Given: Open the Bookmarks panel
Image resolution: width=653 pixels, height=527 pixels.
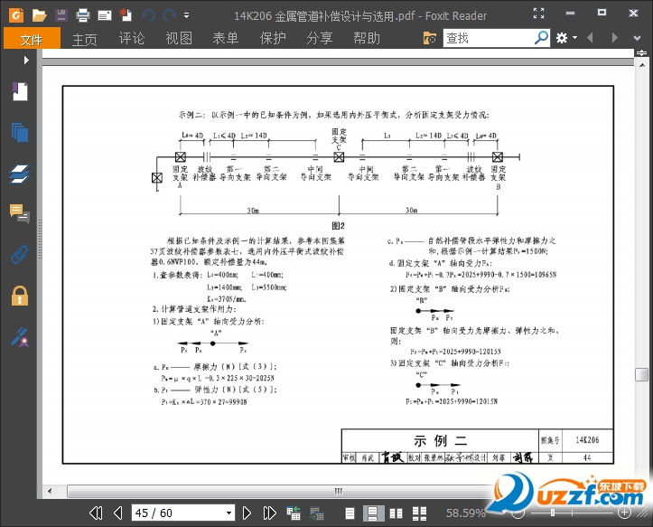Looking at the screenshot, I should pos(20,91).
